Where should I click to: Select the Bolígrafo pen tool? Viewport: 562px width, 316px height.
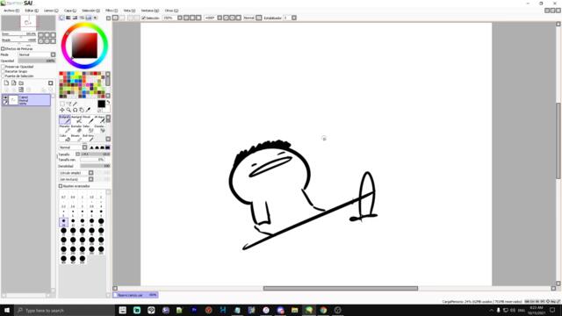(x=65, y=119)
